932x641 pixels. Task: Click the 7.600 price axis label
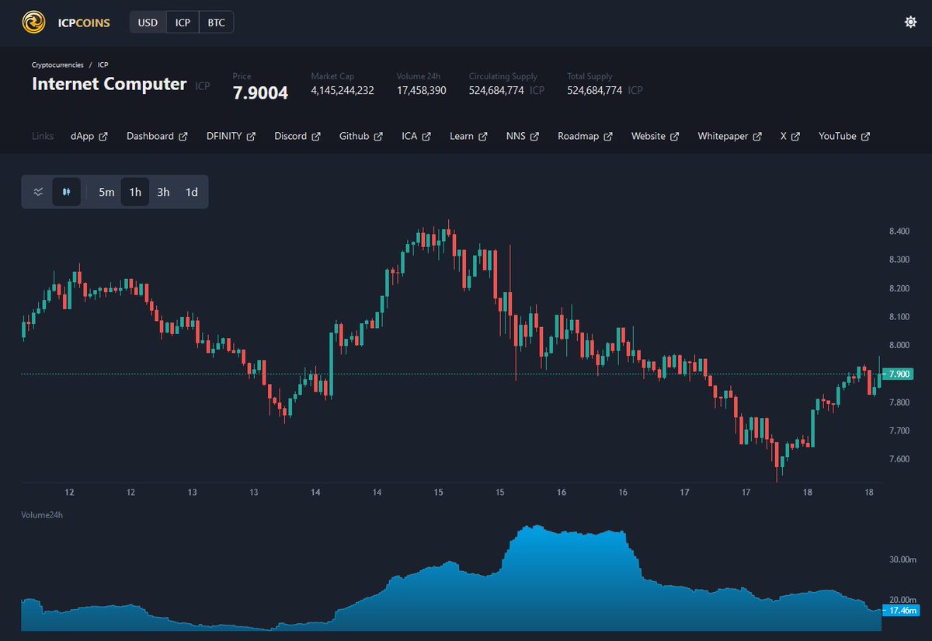900,459
